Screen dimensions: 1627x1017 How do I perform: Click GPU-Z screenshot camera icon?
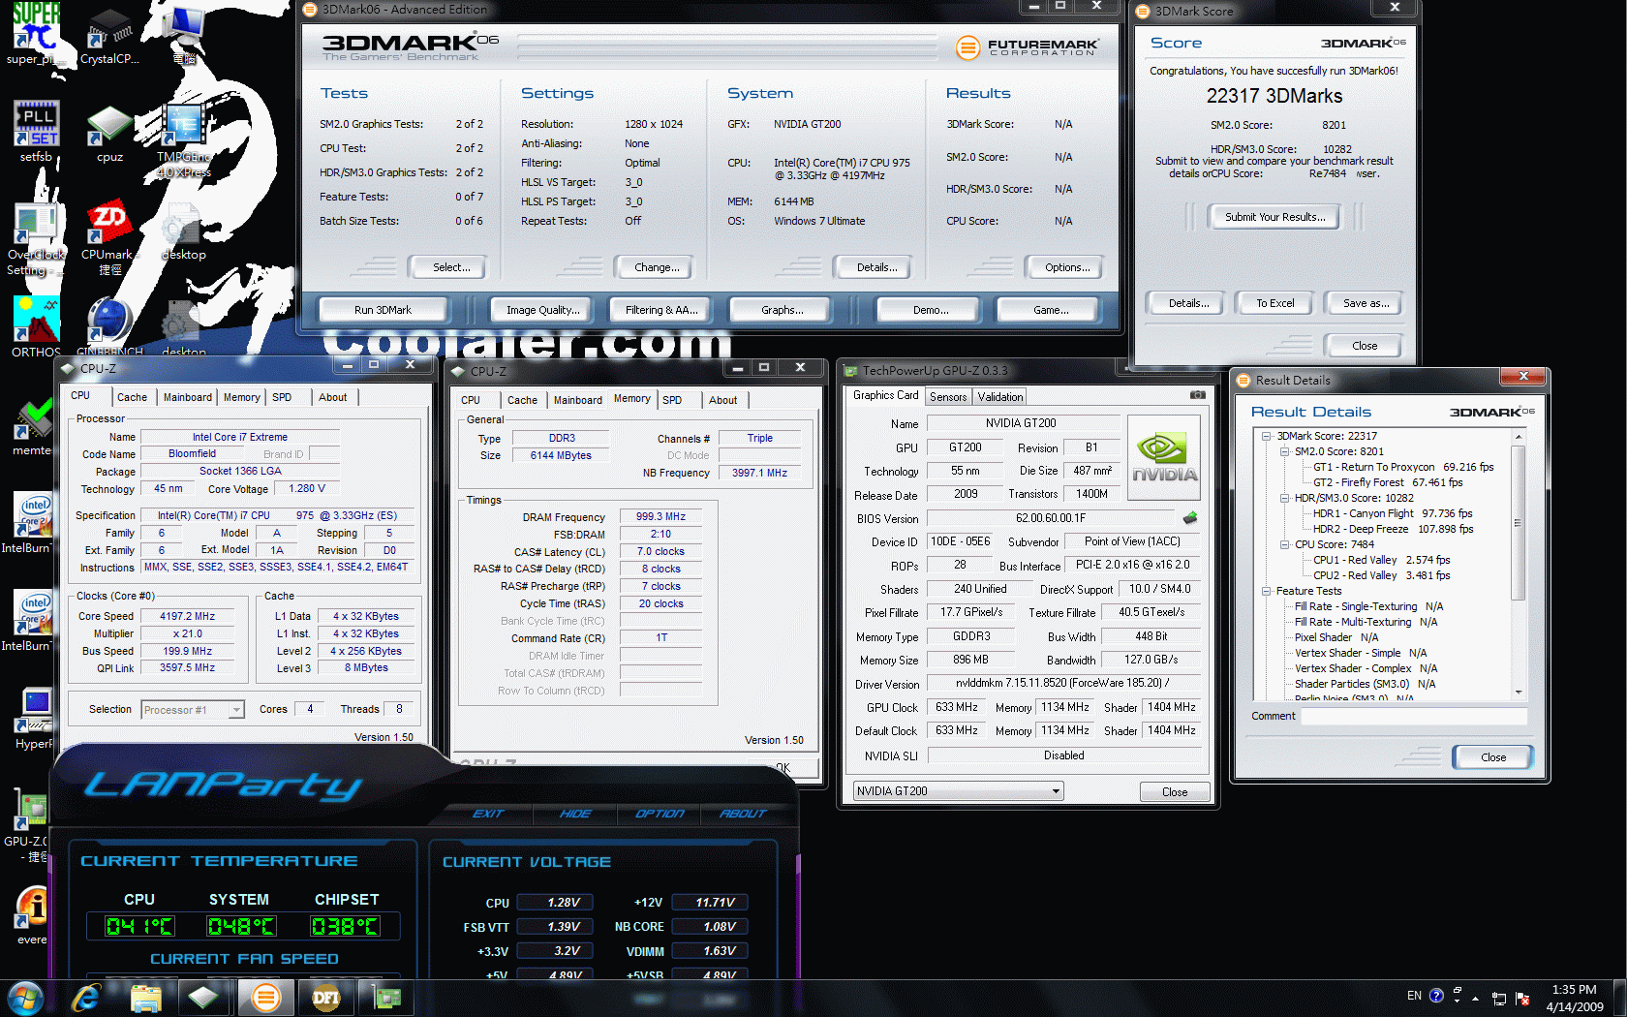pyautogui.click(x=1197, y=395)
